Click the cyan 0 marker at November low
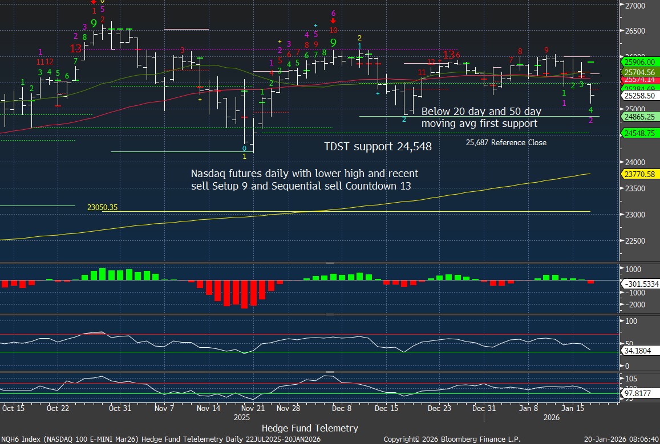The height and width of the screenshot is (444, 660). 245,148
